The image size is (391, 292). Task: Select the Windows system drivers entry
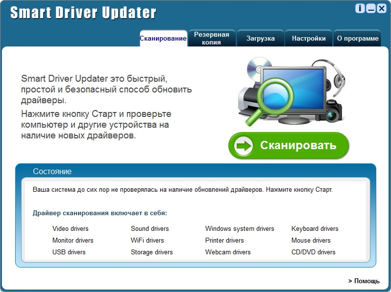240,228
